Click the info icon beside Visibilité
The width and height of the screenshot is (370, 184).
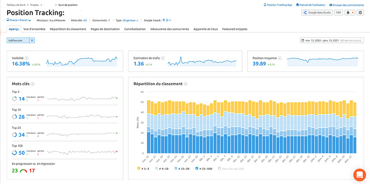pos(27,58)
